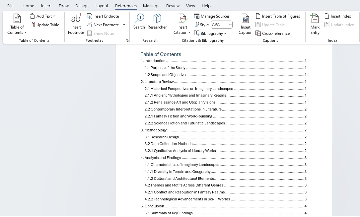Click '4.1 Characteristics of Imaginary Landscapes' entry

coord(226,165)
